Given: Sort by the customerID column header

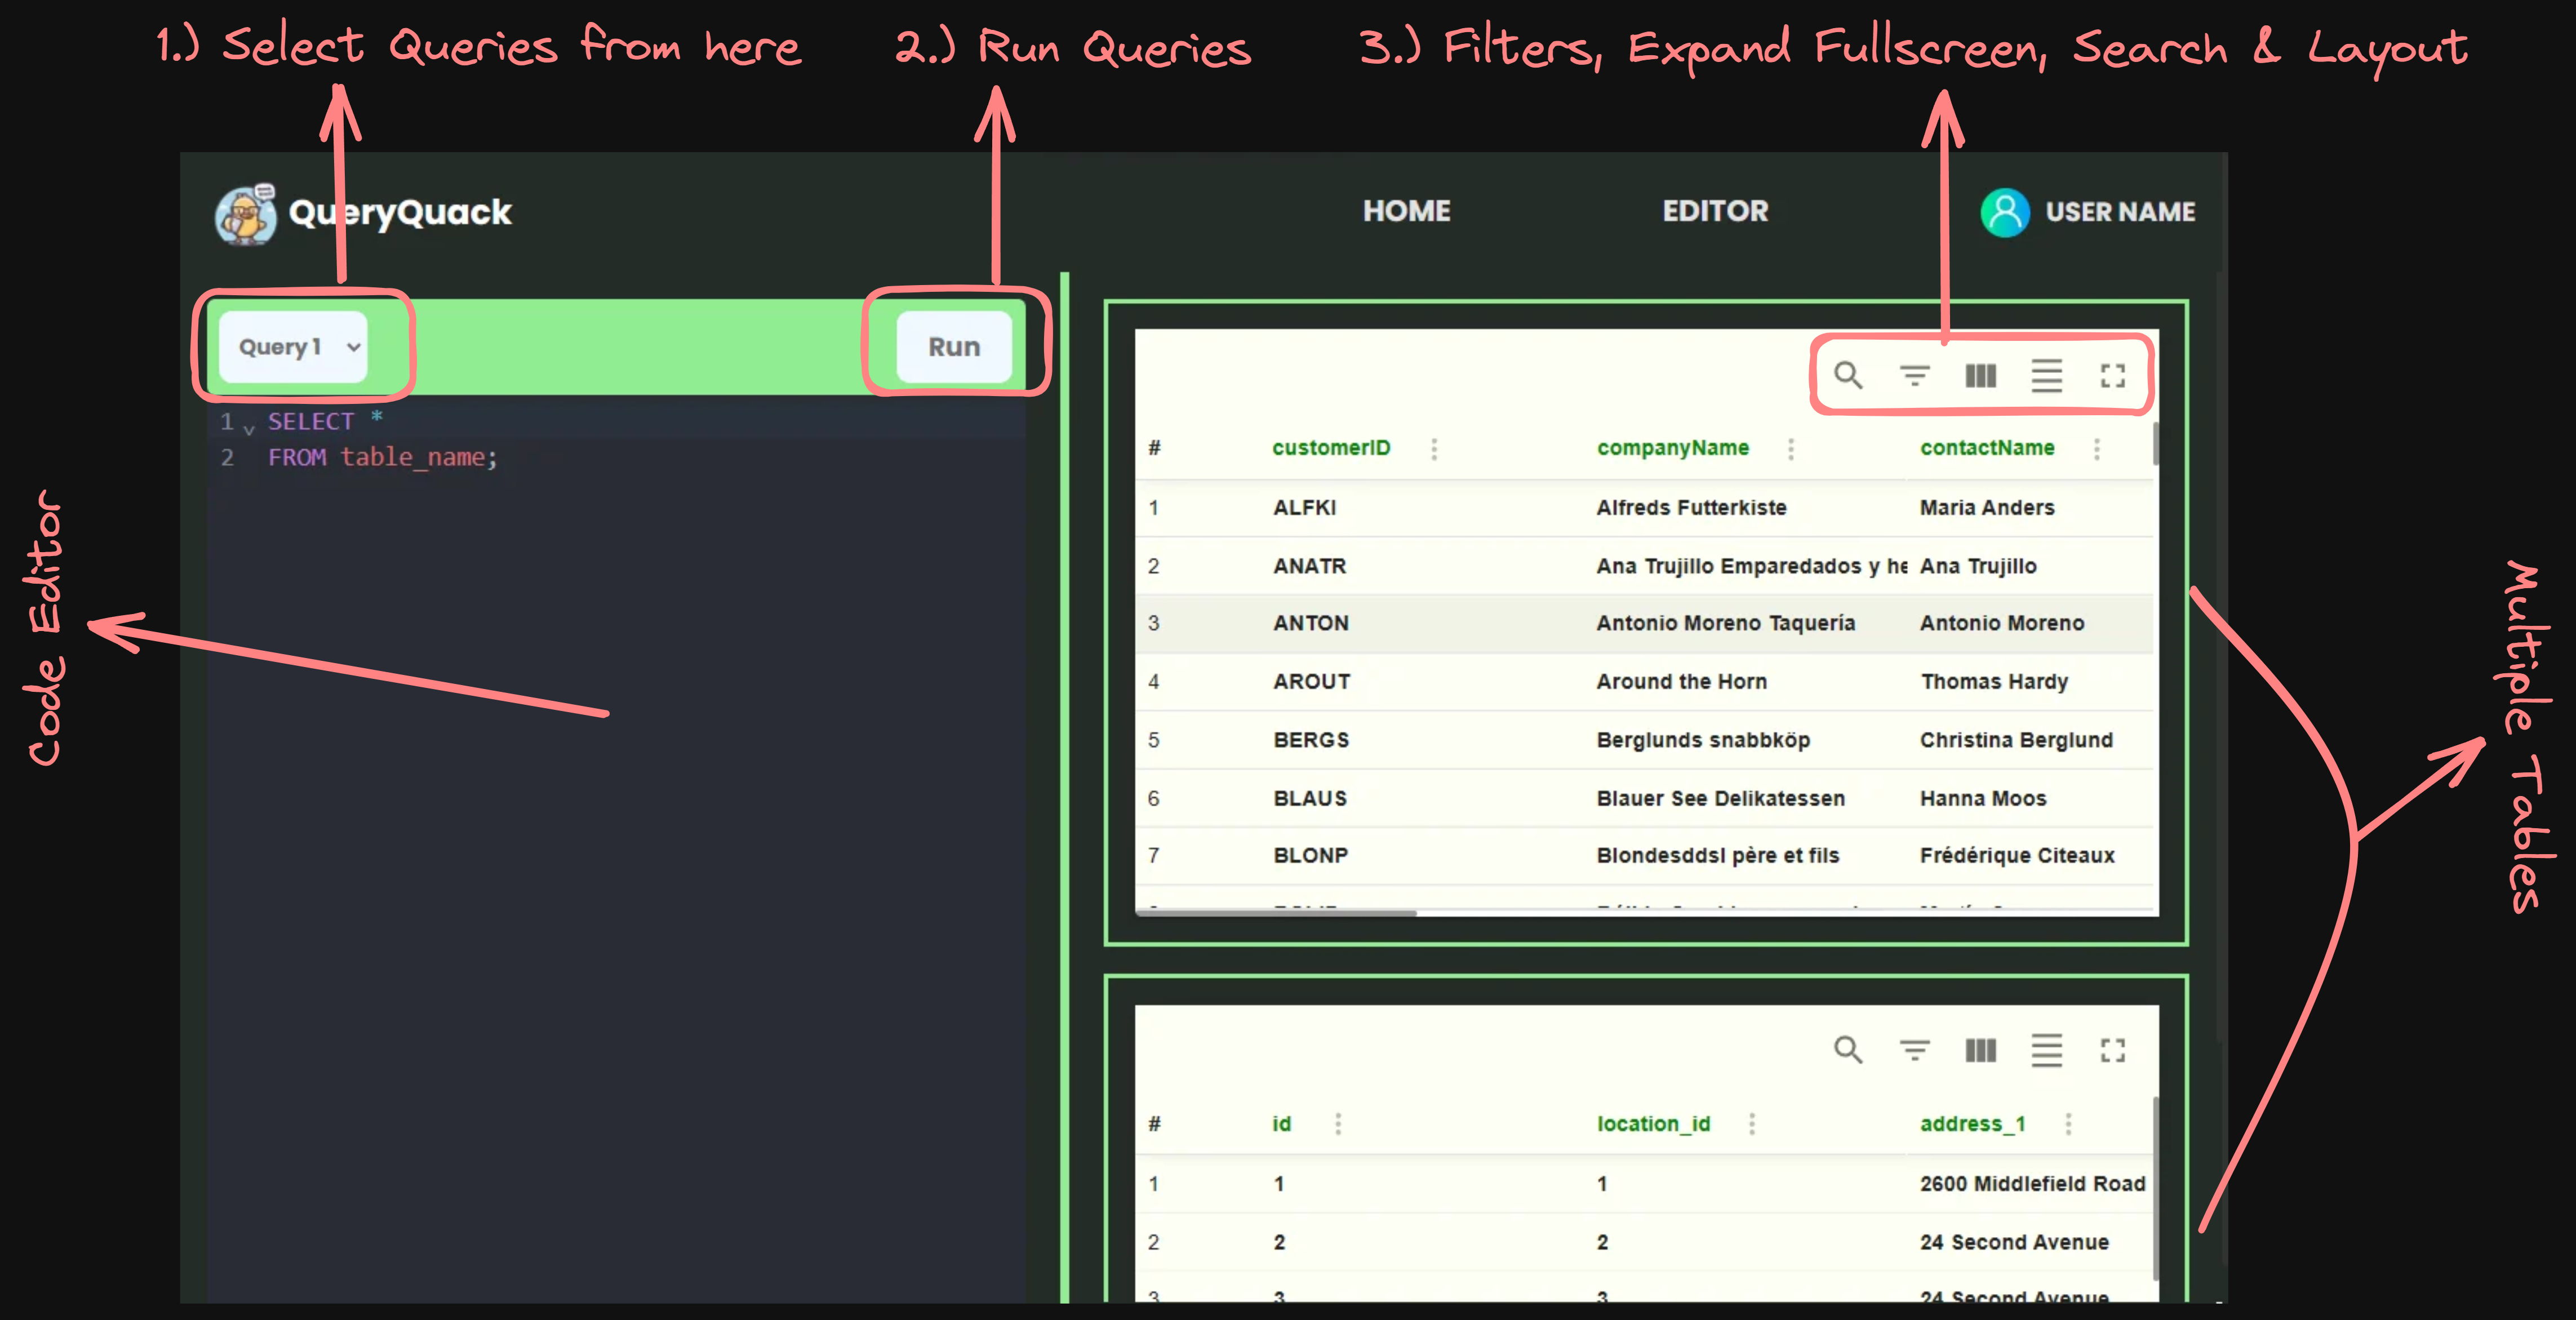Looking at the screenshot, I should tap(1331, 448).
